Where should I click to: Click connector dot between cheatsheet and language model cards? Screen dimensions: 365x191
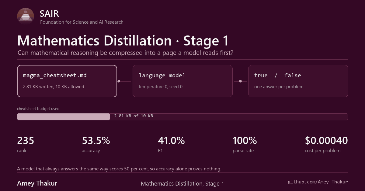point(119,81)
